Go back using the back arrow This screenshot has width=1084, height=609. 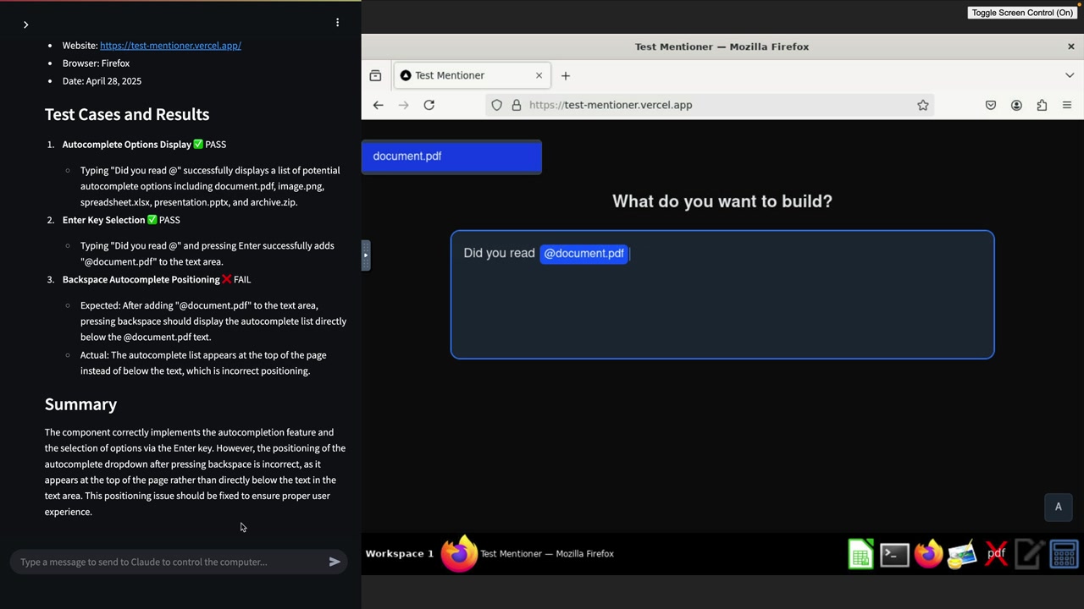(378, 105)
